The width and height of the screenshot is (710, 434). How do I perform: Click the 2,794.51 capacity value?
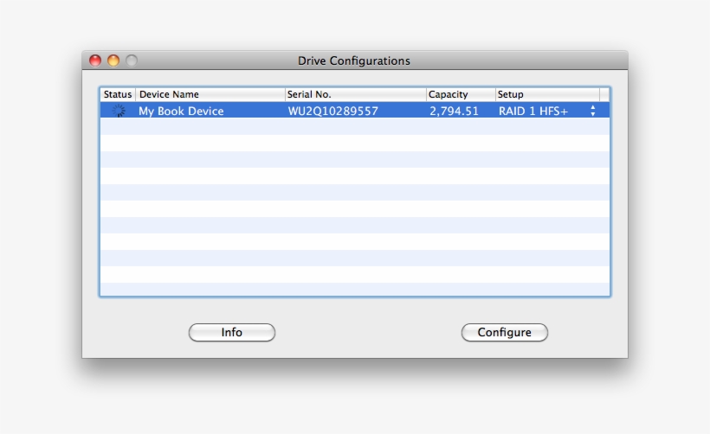(454, 111)
